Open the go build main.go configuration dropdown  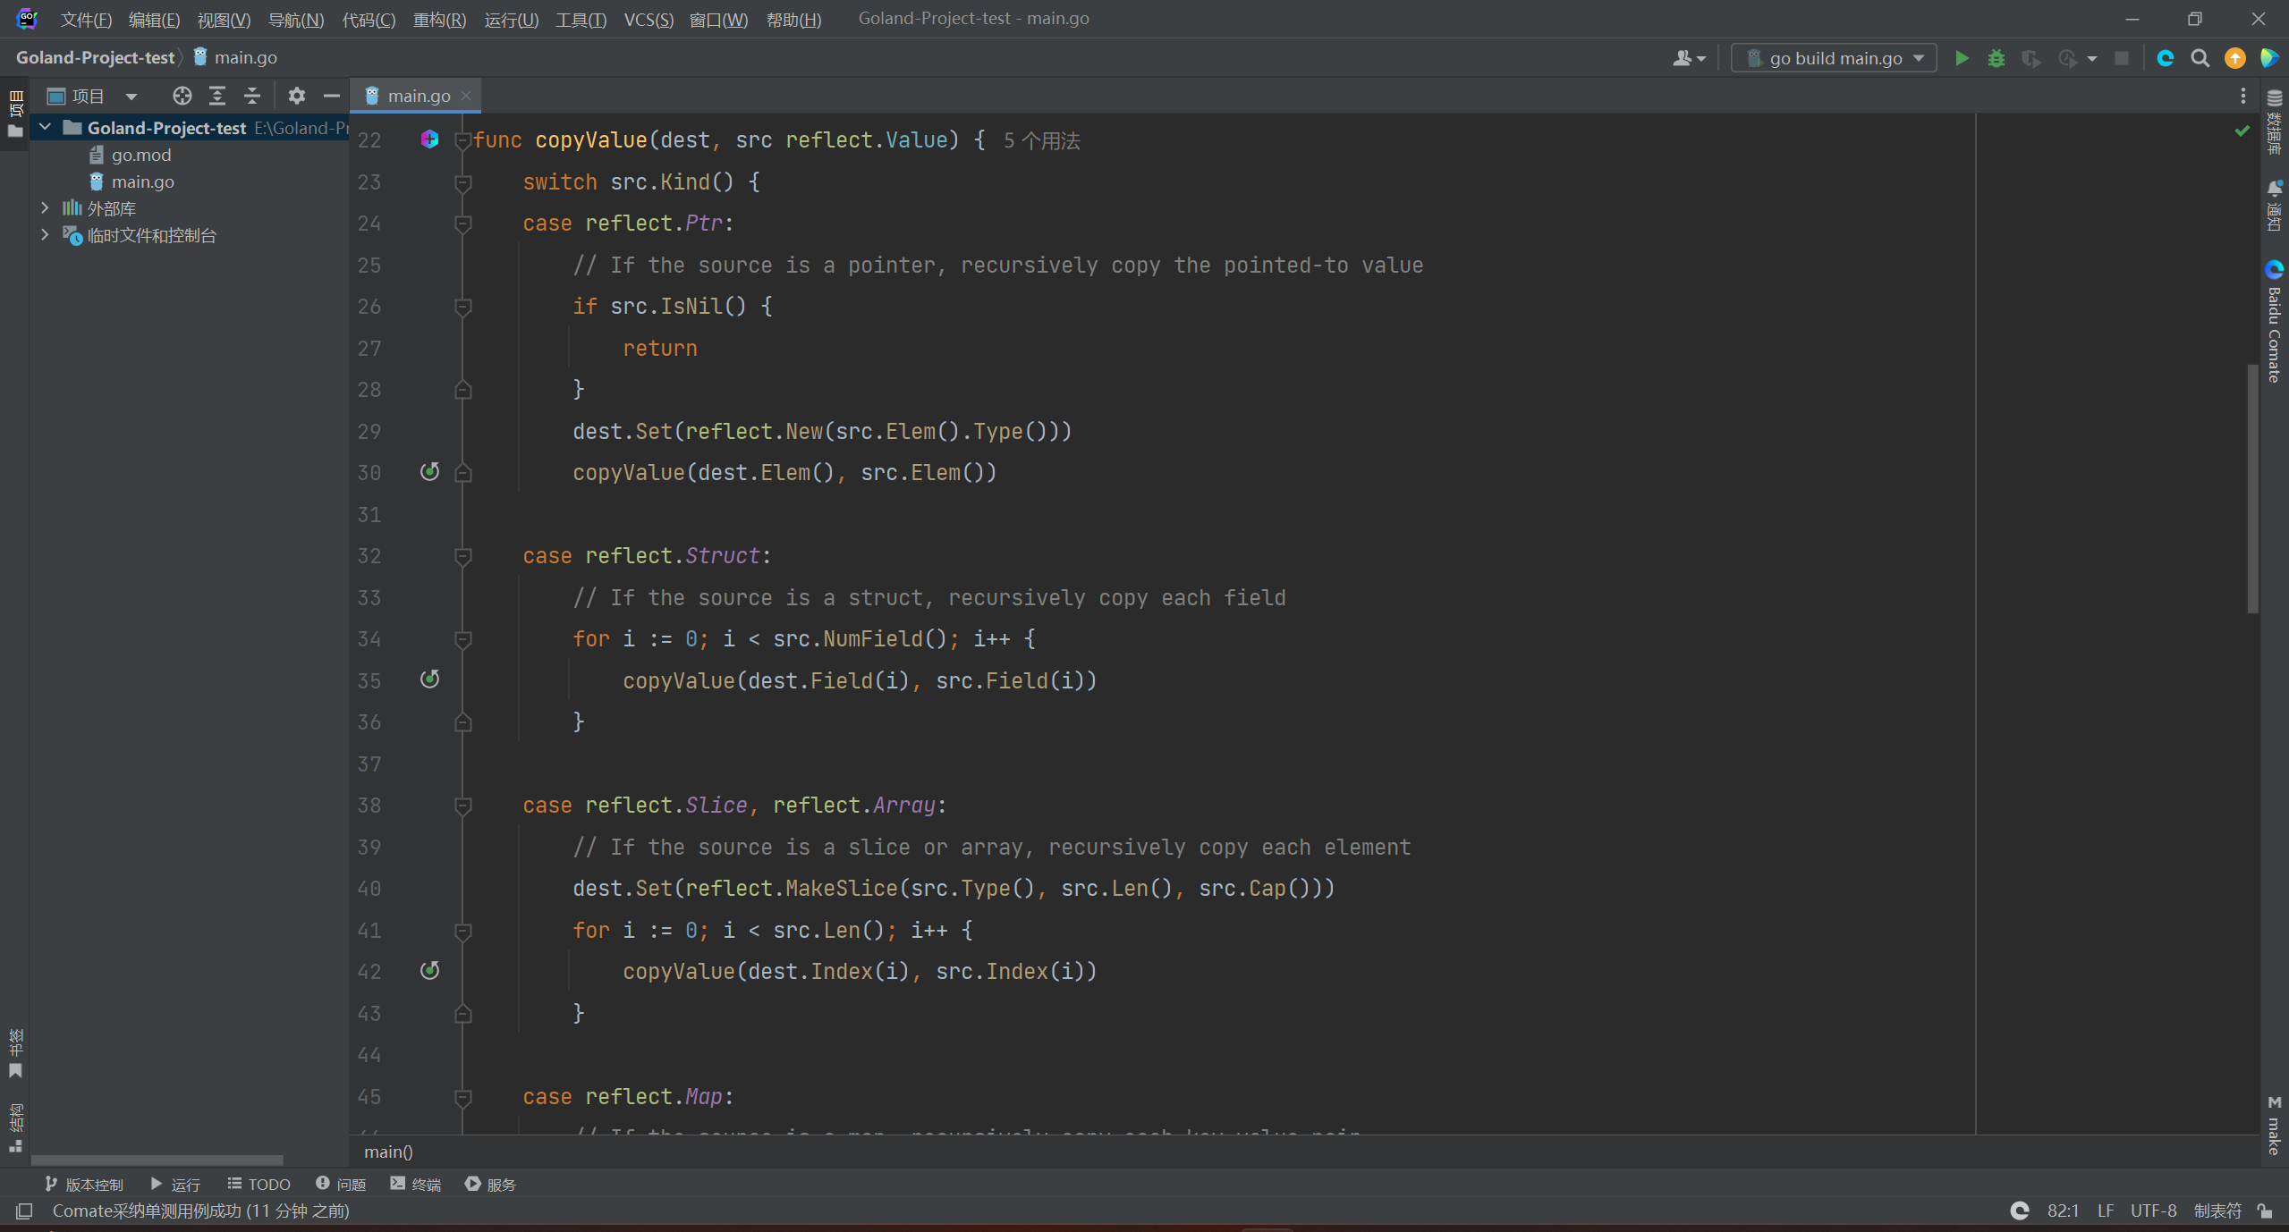click(1834, 58)
